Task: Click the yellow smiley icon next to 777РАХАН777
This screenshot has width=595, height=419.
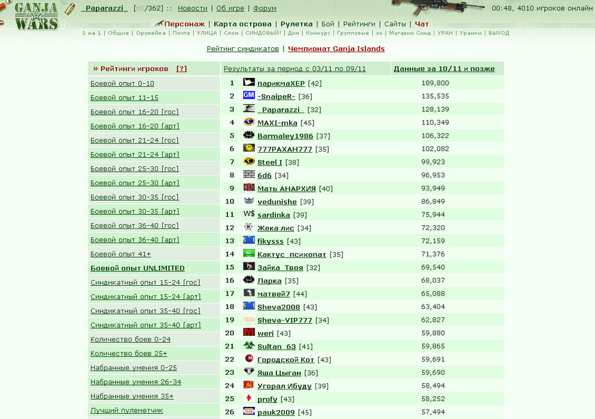Action: coord(249,148)
